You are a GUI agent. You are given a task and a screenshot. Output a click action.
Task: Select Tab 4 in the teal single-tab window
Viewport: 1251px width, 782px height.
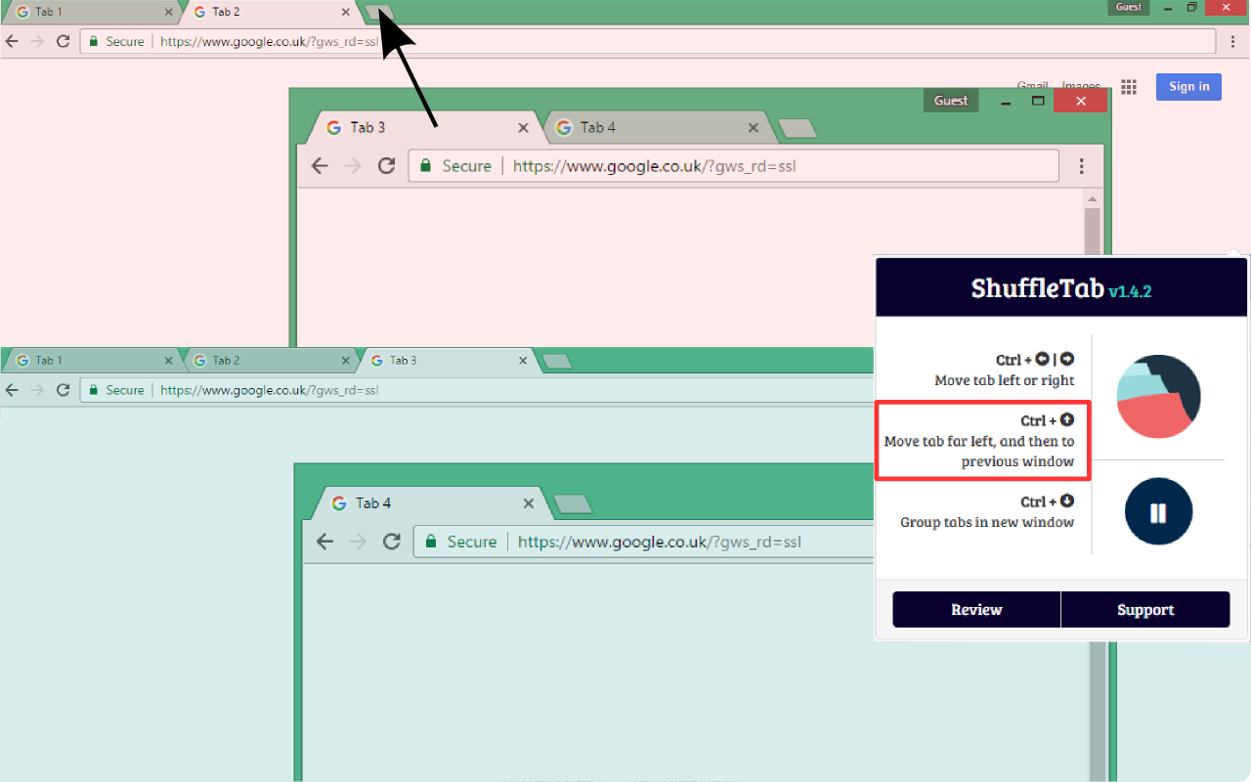[x=428, y=503]
